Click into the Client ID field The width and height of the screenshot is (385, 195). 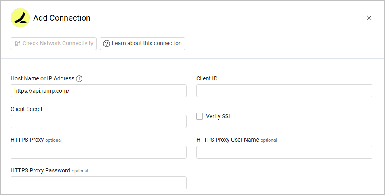point(284,91)
